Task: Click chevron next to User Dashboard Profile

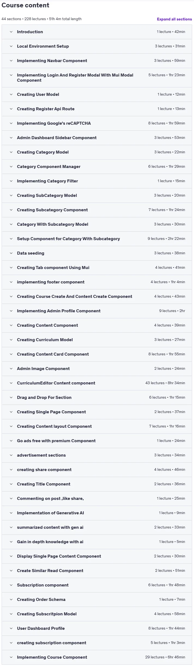Action: point(11,628)
